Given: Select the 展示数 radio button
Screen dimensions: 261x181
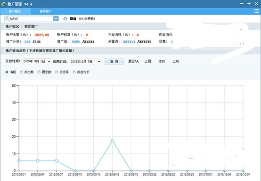Looking at the screenshot, I should pos(39,72).
